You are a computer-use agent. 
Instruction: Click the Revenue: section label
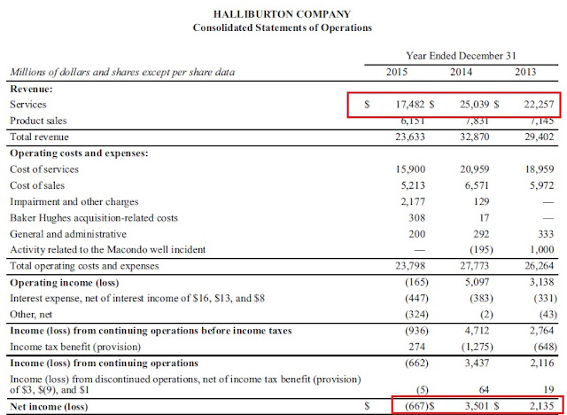[x=31, y=89]
